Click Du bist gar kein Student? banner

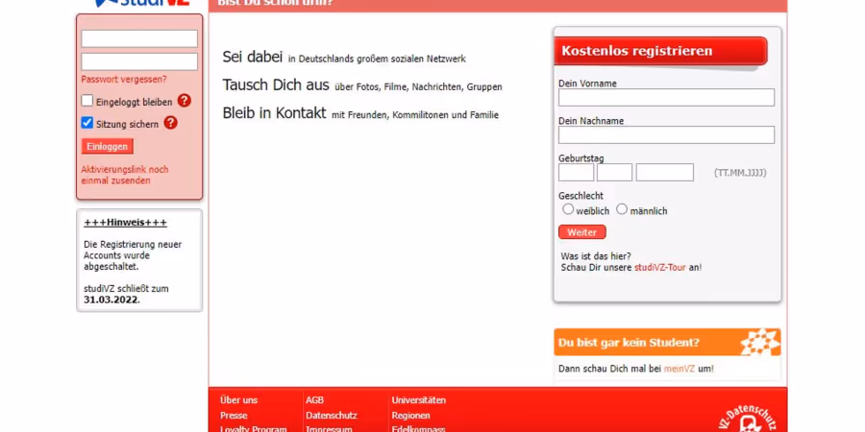[667, 342]
